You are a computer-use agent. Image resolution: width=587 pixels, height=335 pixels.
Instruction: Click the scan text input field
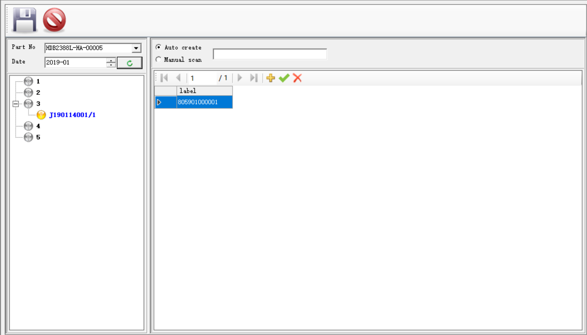[x=270, y=54]
